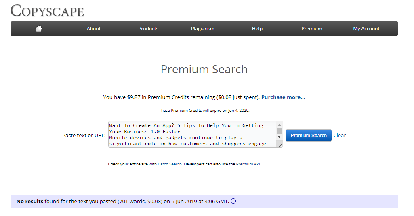Image resolution: width=414 pixels, height=216 pixels.
Task: Click the text box resize handle
Action: tap(280, 145)
